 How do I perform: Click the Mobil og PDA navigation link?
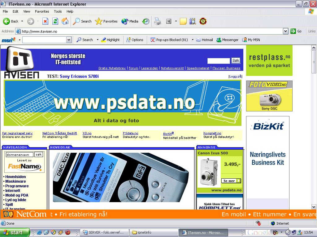pyautogui.click(x=17, y=195)
